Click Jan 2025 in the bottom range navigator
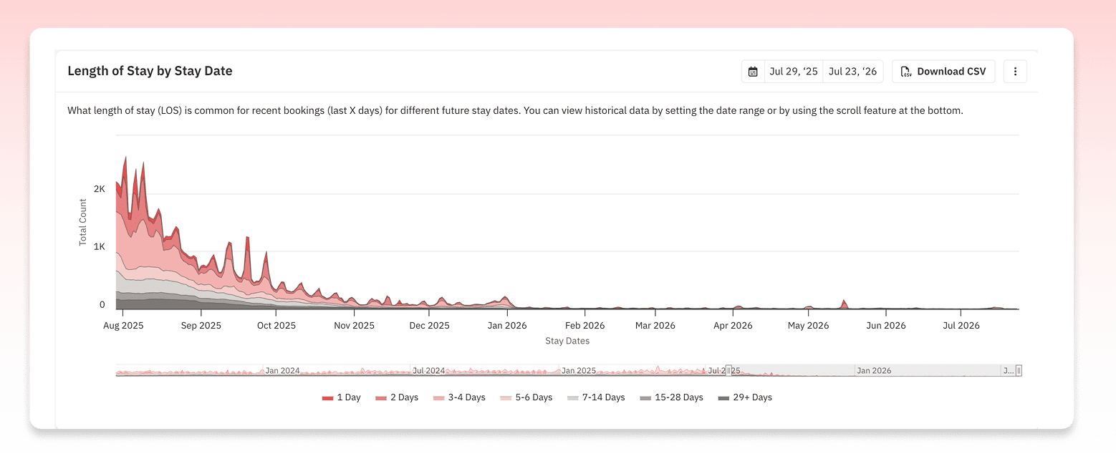Screen dimensions: 1116x464 578,371
